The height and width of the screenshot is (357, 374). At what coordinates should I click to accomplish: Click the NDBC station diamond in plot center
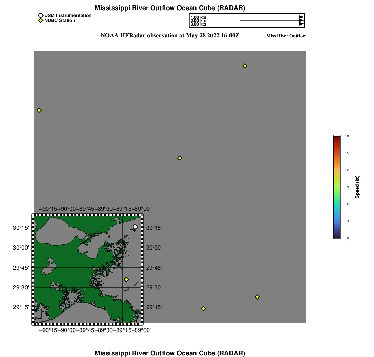tap(180, 158)
